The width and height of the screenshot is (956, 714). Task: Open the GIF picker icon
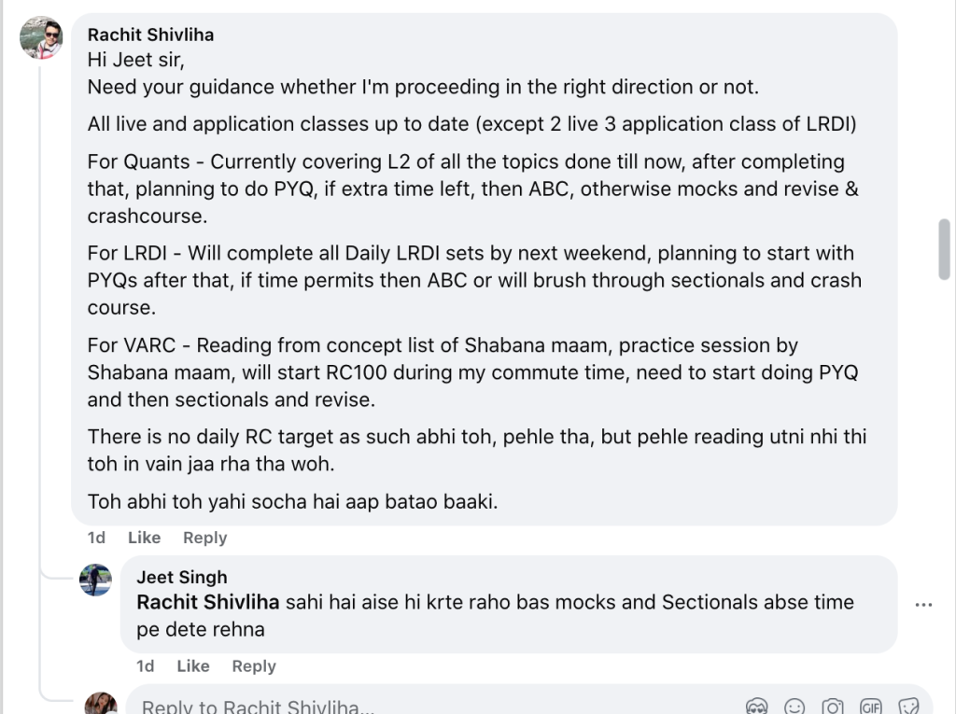click(x=871, y=707)
